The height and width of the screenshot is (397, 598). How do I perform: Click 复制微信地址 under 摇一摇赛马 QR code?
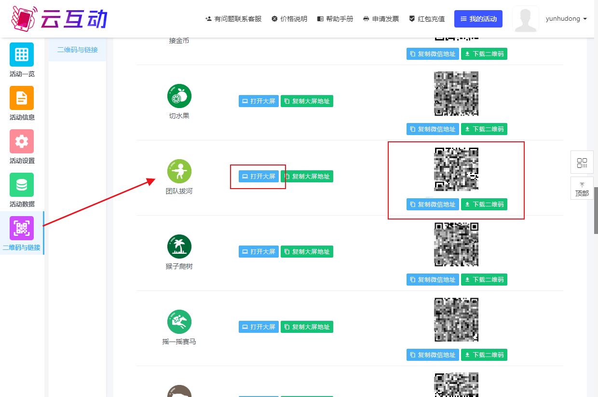(x=433, y=355)
